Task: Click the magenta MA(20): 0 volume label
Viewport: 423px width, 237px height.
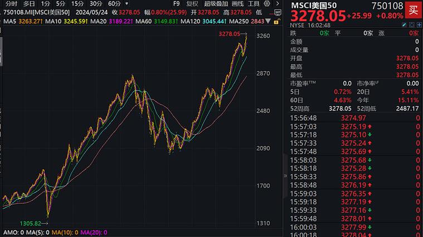Action: [x=94, y=233]
